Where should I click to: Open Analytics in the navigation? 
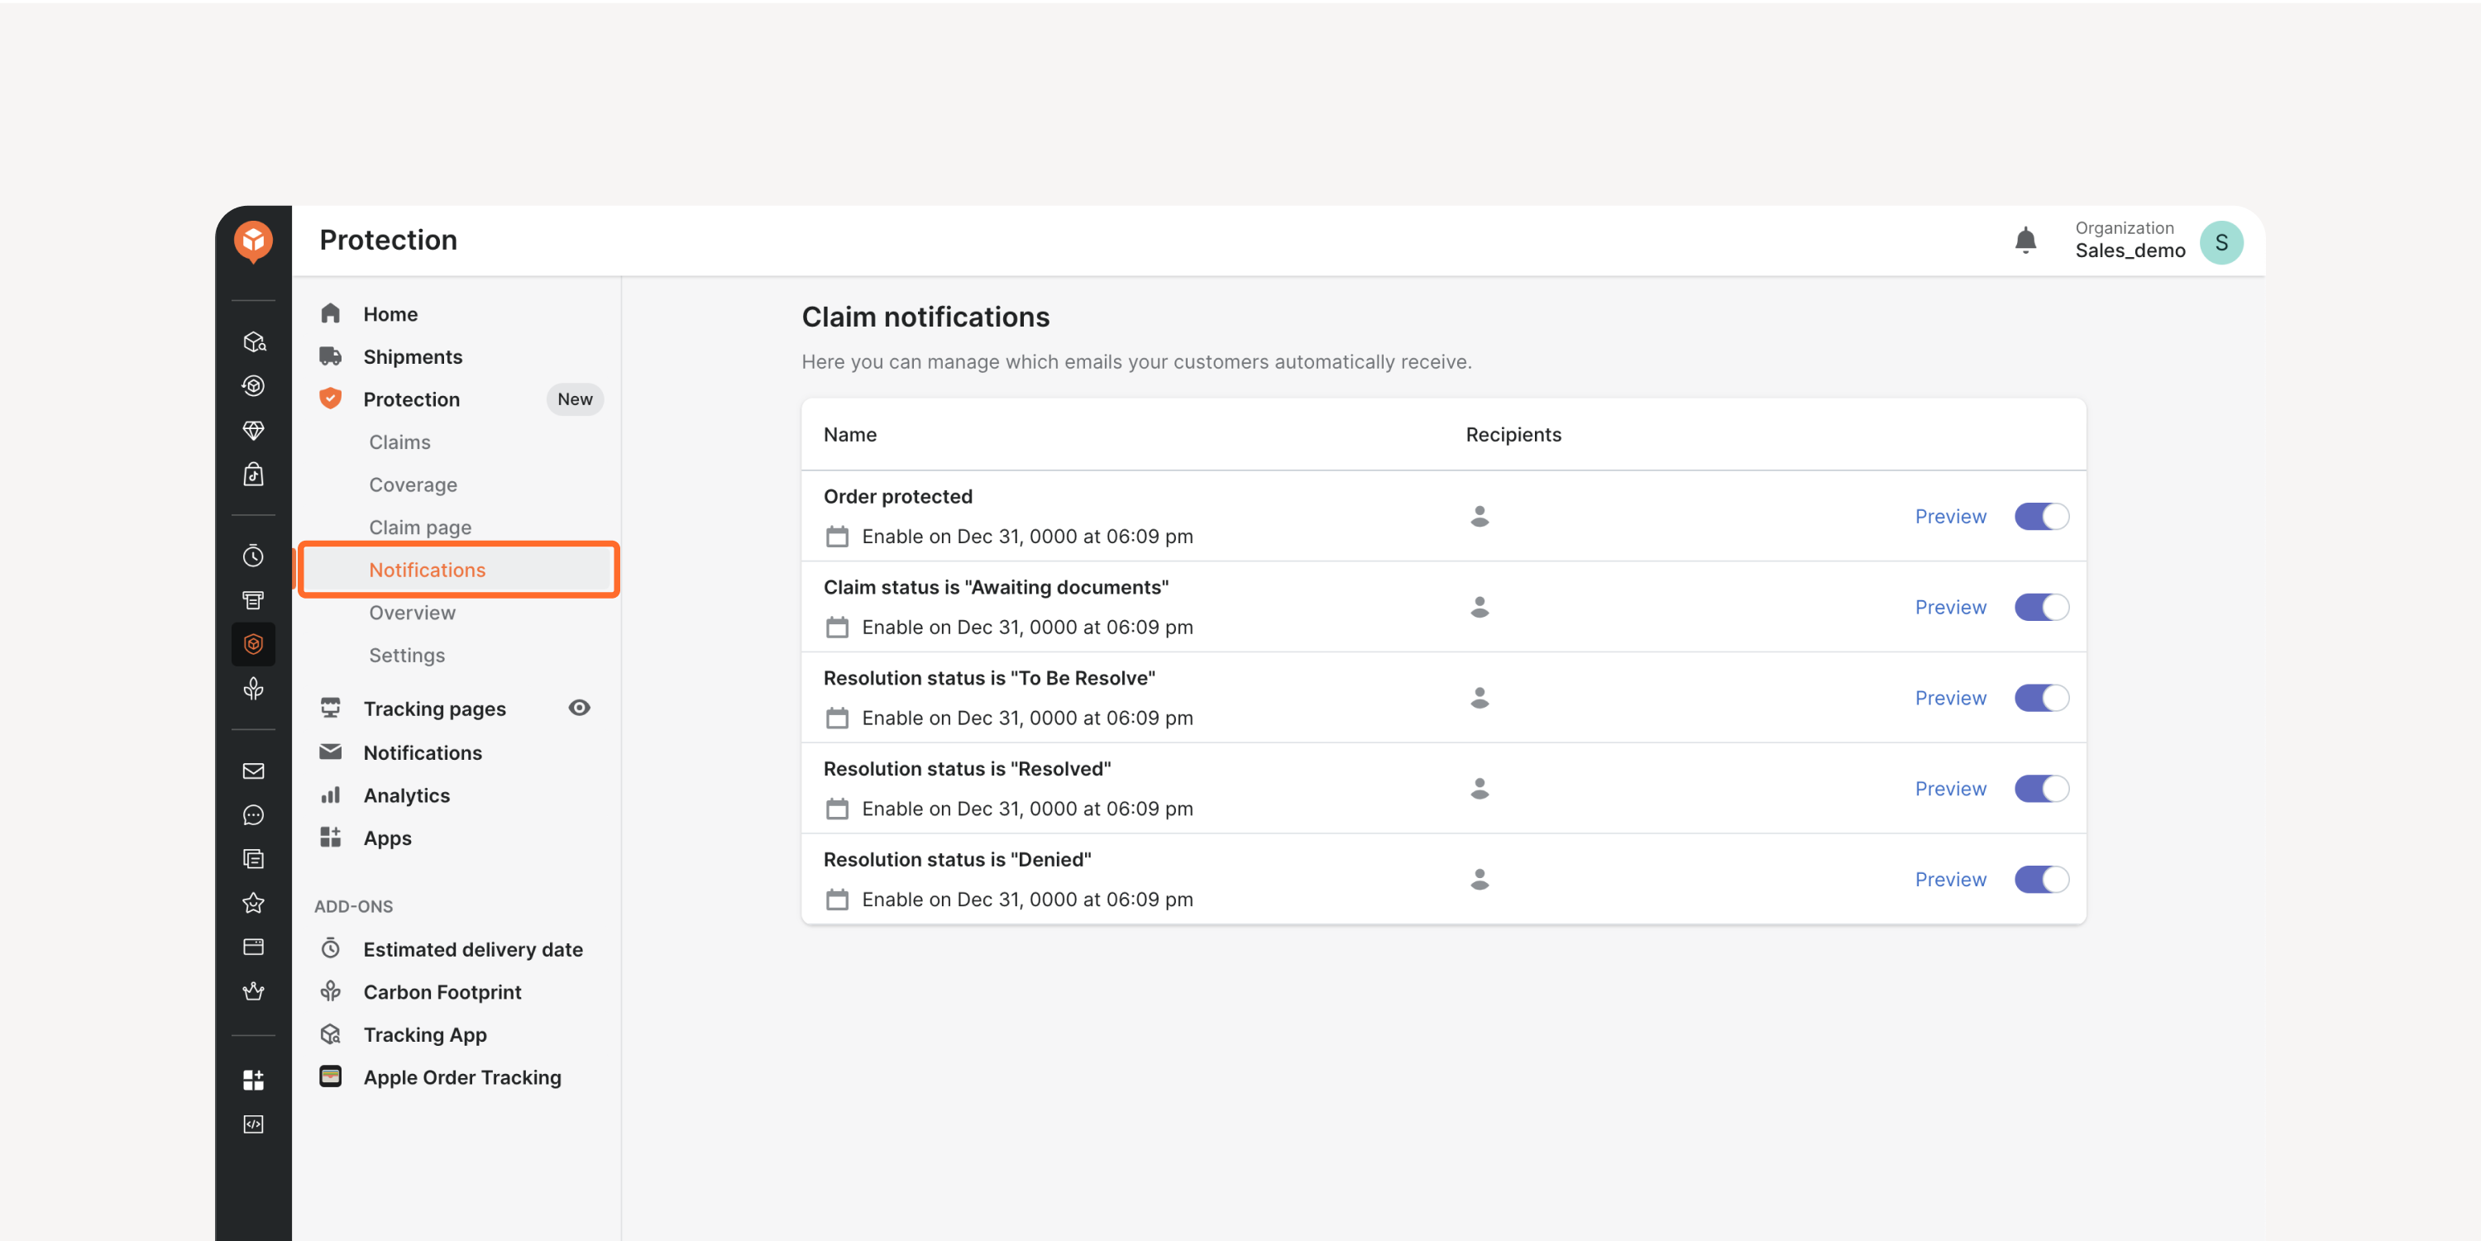tap(406, 795)
